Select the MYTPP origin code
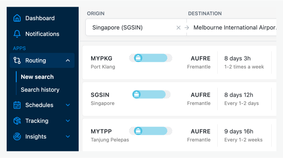Screen dimensions: 283x158 click(x=101, y=131)
